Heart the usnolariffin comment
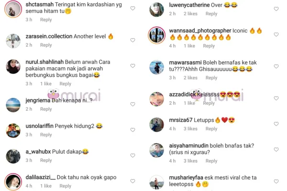The height and width of the screenshot is (191, 287). 132,130
